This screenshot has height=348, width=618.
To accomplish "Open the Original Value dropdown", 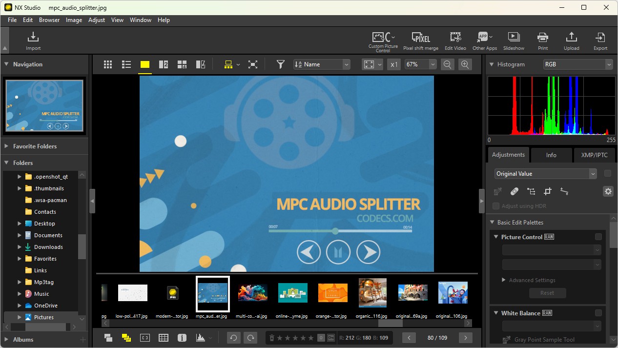I will pyautogui.click(x=545, y=174).
